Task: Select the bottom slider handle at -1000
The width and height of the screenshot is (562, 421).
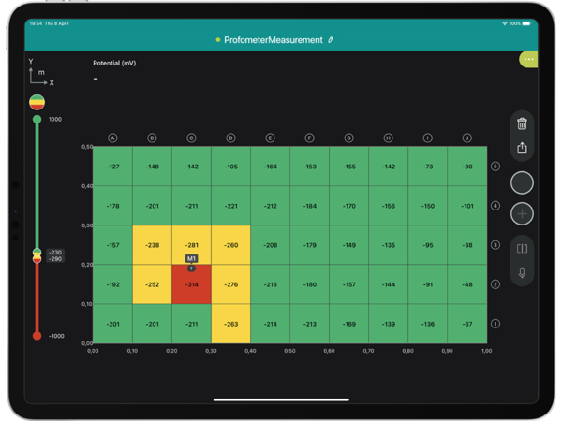Action: [x=37, y=335]
